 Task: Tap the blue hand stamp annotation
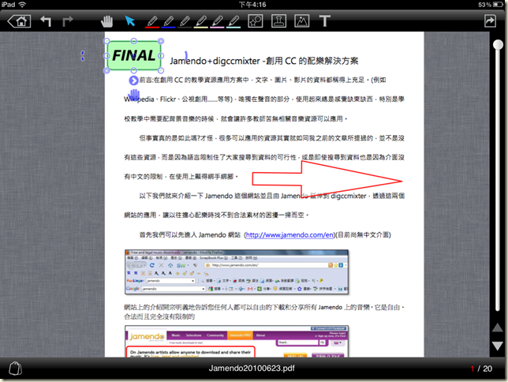(134, 95)
